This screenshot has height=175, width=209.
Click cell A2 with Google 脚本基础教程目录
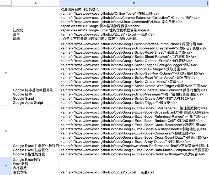36,73
